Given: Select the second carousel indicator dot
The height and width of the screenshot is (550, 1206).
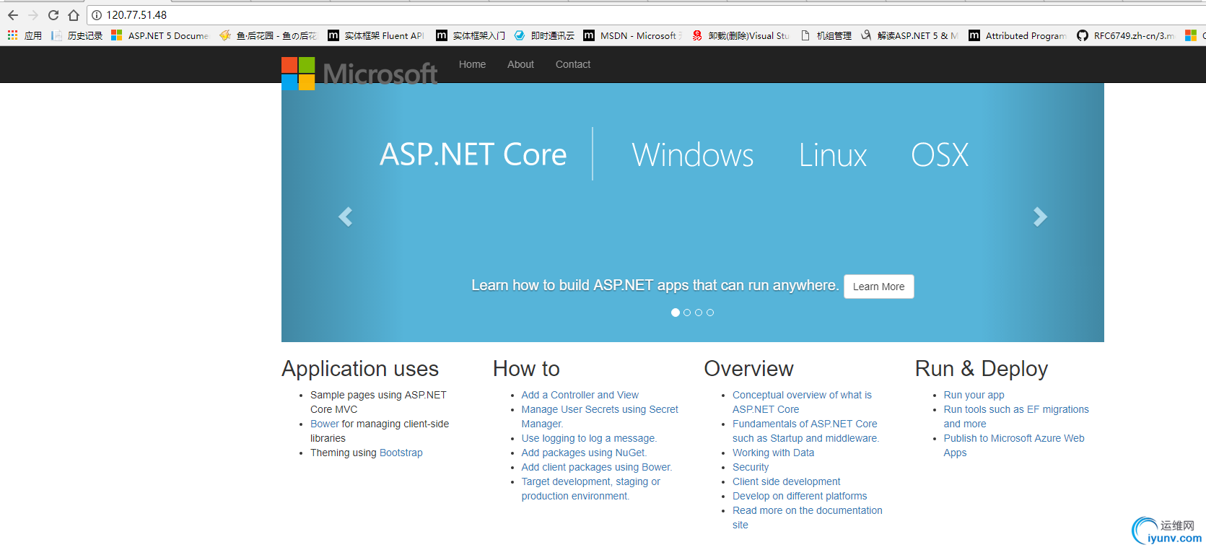Looking at the screenshot, I should [687, 313].
